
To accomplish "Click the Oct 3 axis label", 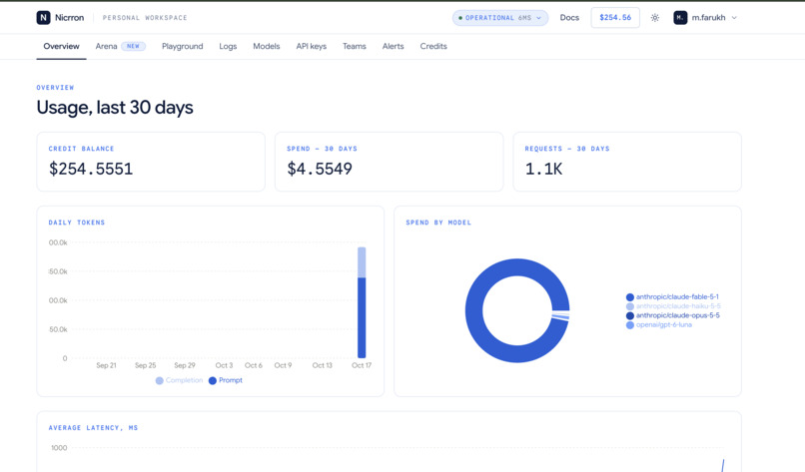I will click(x=224, y=365).
